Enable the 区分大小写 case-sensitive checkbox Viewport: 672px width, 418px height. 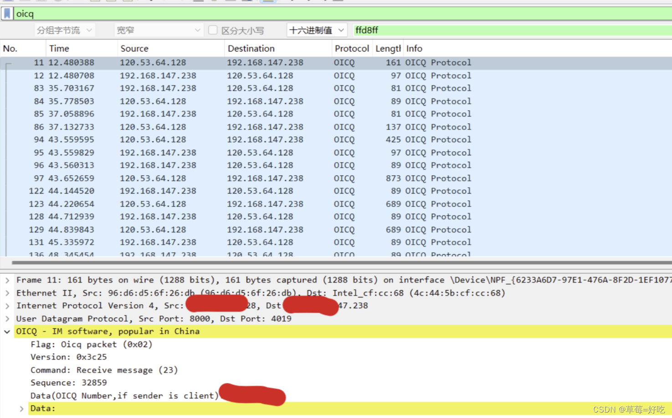[x=213, y=30]
